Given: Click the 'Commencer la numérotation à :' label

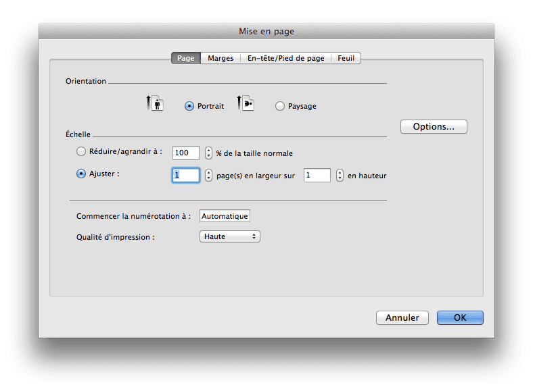Looking at the screenshot, I should tap(134, 216).
